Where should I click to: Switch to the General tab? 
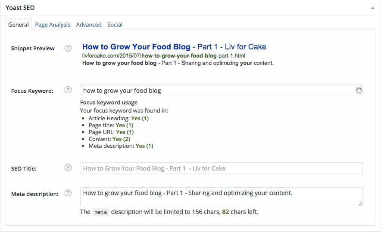pos(19,24)
